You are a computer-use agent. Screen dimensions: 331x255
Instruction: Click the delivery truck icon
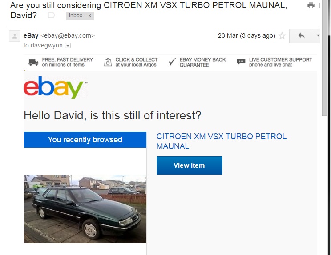(33, 62)
